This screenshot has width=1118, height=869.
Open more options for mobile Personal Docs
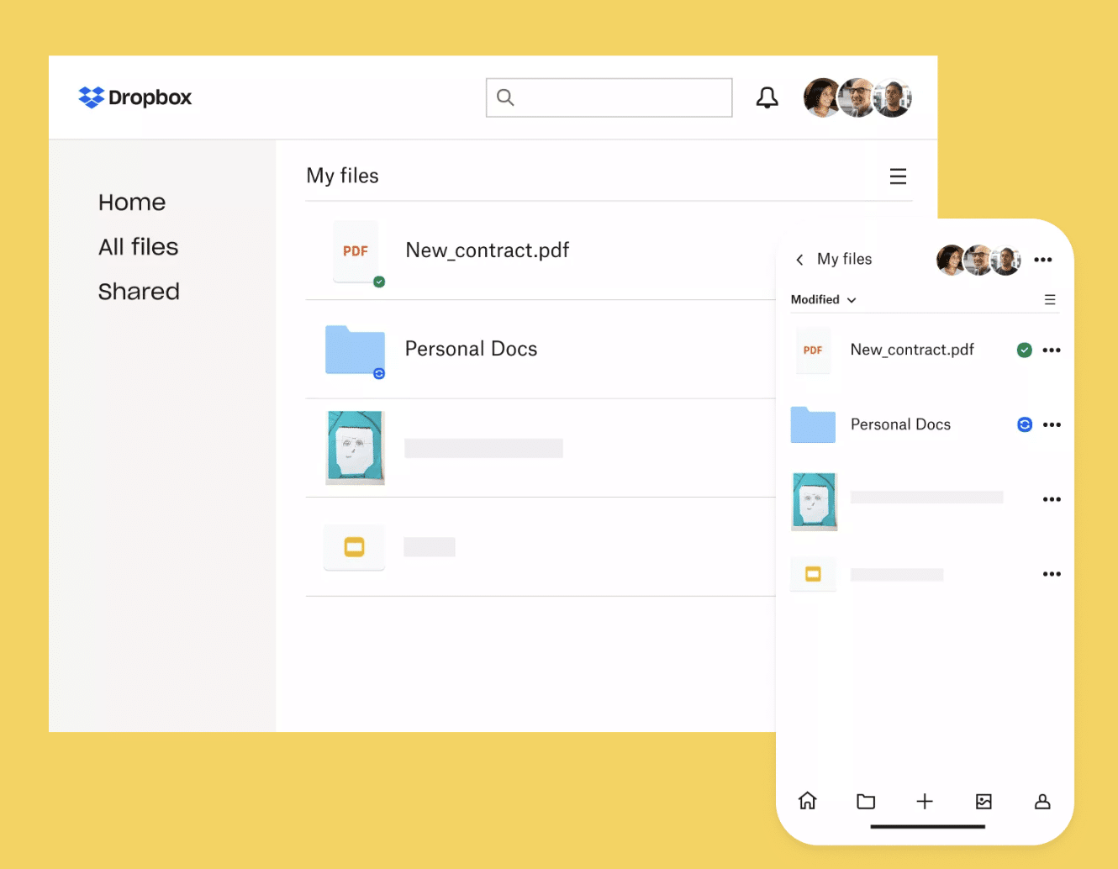tap(1052, 425)
